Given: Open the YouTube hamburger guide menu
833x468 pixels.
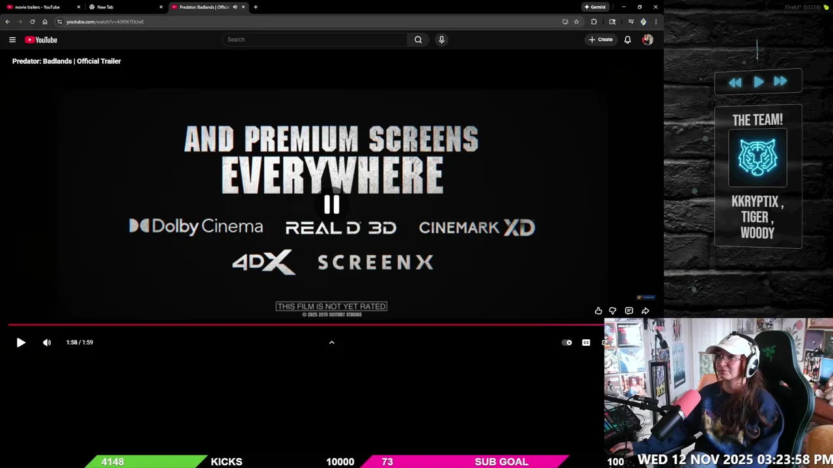Looking at the screenshot, I should click(12, 40).
